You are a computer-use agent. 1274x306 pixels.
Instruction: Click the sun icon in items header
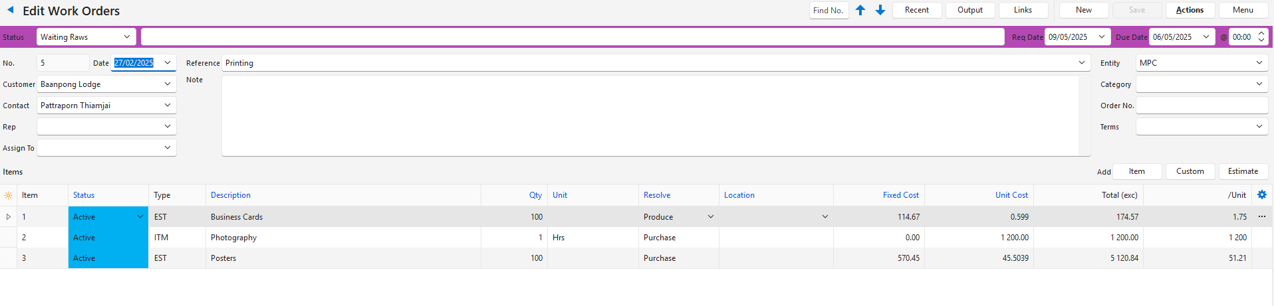(x=8, y=195)
